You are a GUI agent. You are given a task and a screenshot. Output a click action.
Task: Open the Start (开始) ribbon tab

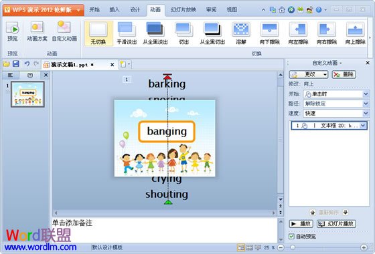click(x=94, y=10)
